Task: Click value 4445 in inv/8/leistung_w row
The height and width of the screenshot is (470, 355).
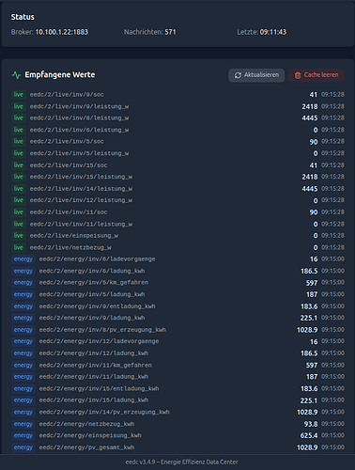Action: pos(310,118)
